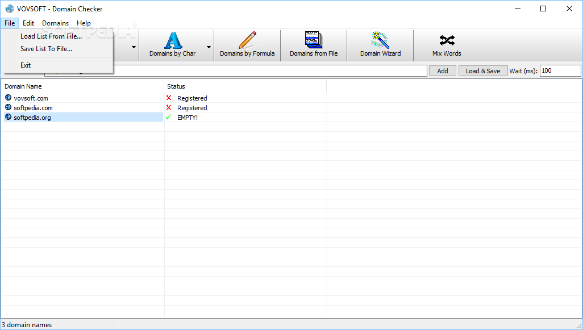The height and width of the screenshot is (330, 583).
Task: Click the Registered status of vovsoft.com
Action: coord(192,98)
